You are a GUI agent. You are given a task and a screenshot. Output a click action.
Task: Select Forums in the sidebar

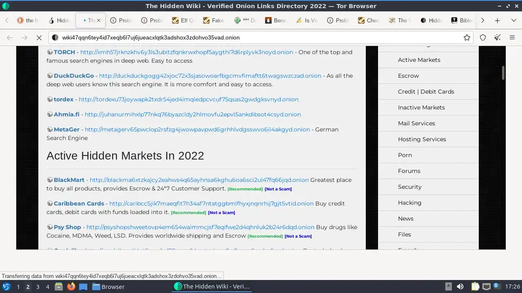409,171
